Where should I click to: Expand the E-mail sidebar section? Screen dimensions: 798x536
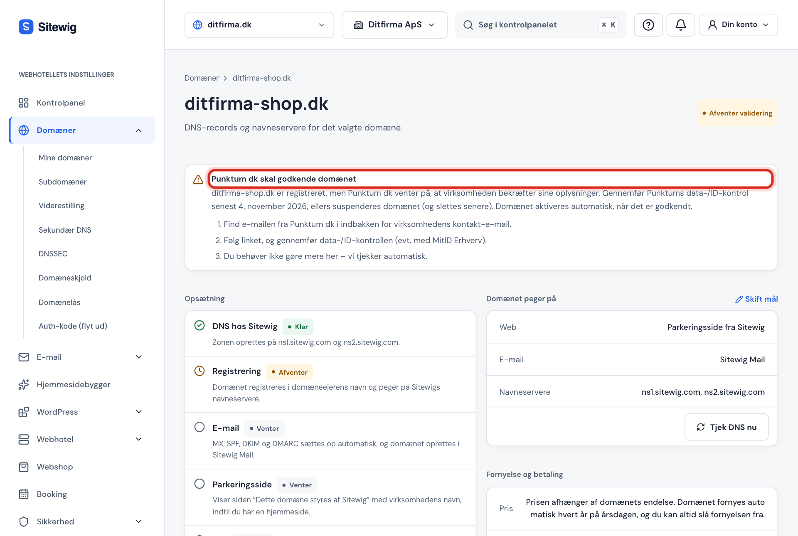point(139,357)
